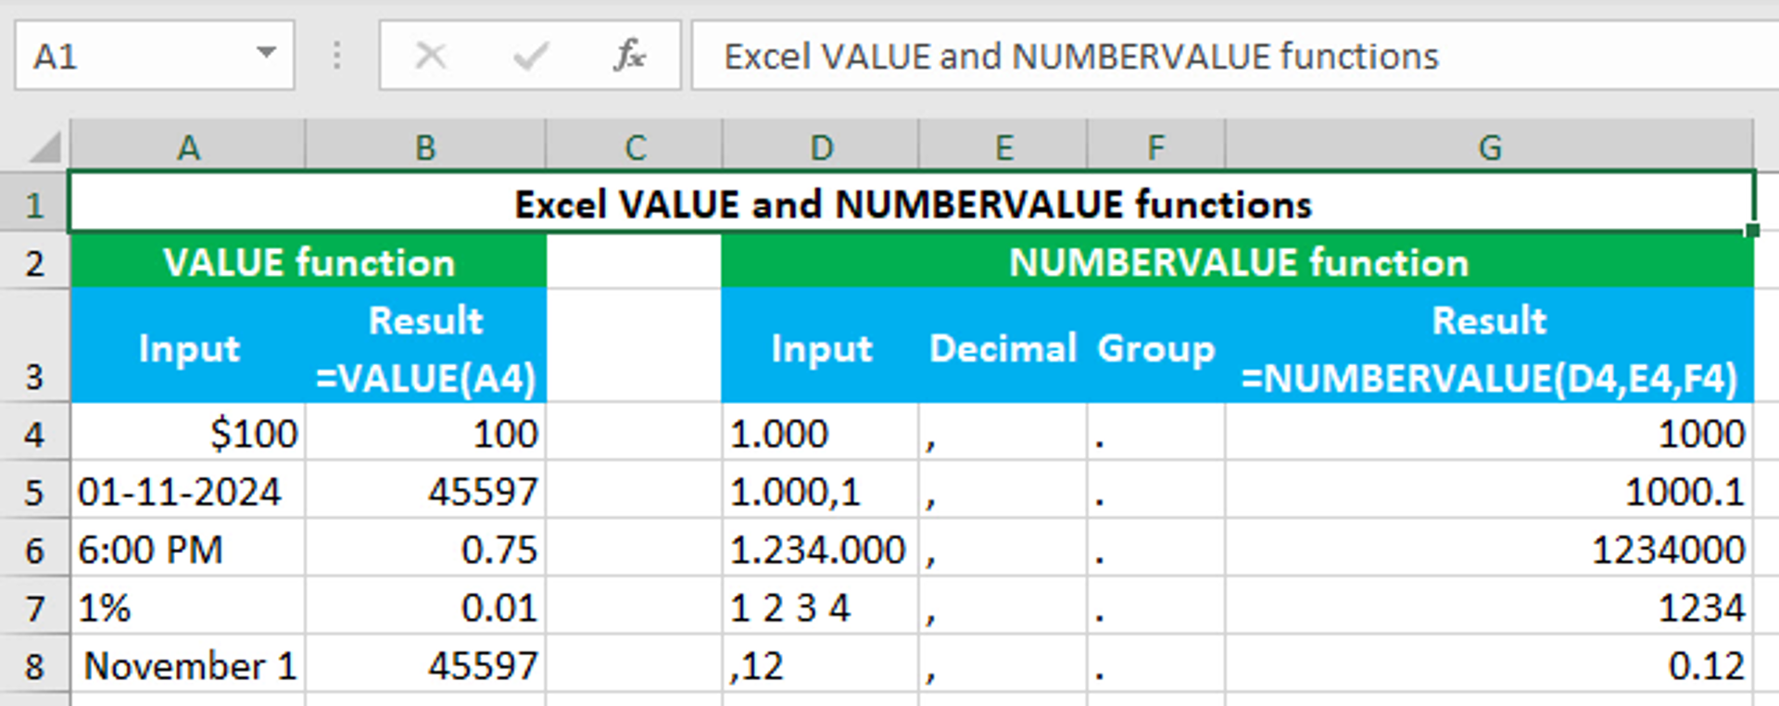
Task: Click the Enter checkmark formula bar icon
Action: [x=531, y=57]
